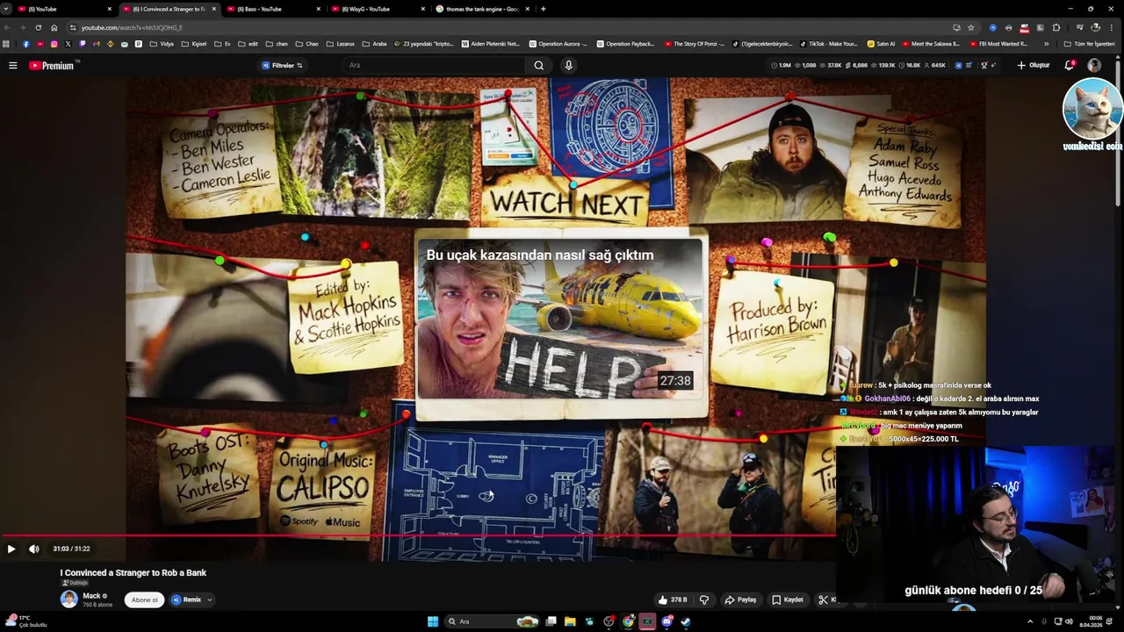Viewport: 1124px width, 632px height.
Task: Open Mack channel avatar
Action: point(68,599)
